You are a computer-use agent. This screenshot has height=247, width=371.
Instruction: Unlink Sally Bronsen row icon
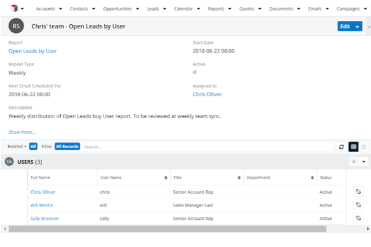[x=358, y=218]
